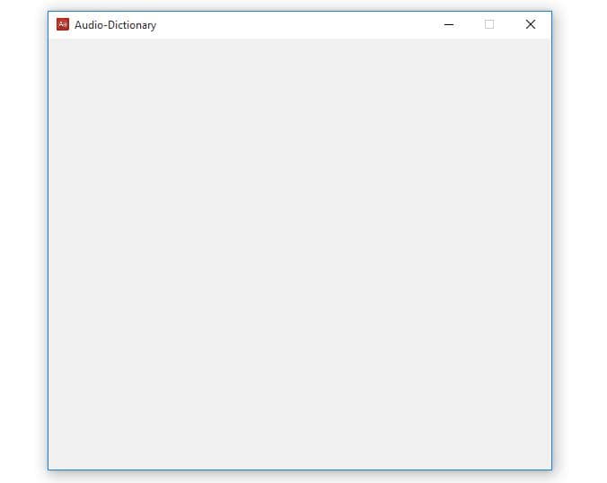The height and width of the screenshot is (483, 607).
Task: Minimize the Audio-Dictionary window
Action: (449, 24)
